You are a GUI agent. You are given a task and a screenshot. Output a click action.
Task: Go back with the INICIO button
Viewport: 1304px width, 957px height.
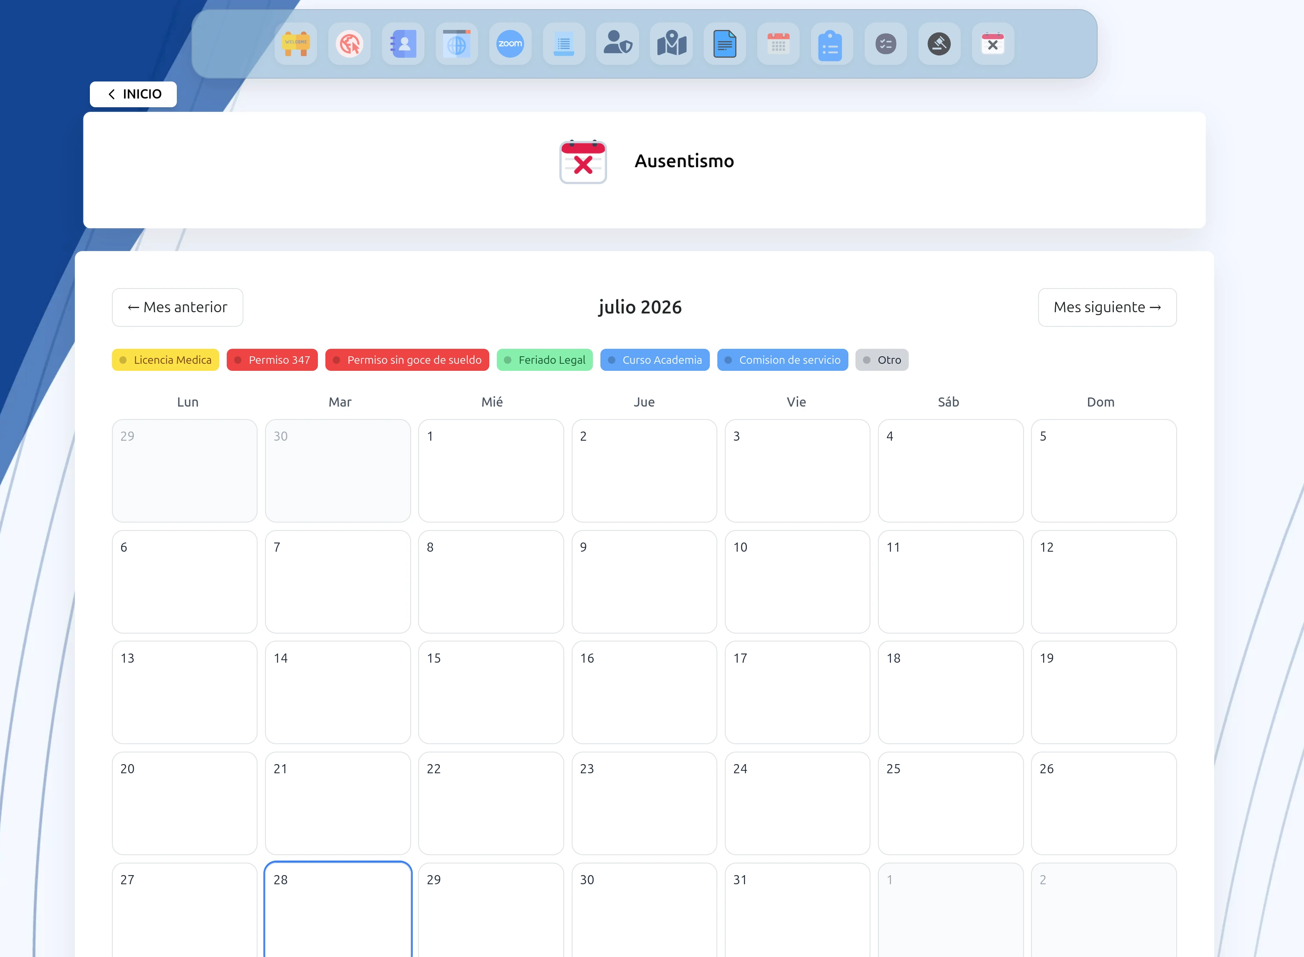pyautogui.click(x=134, y=94)
